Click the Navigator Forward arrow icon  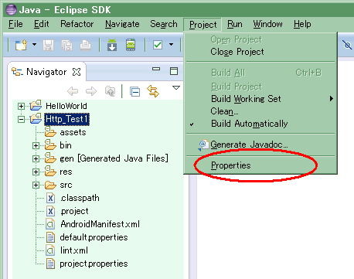tap(91, 91)
